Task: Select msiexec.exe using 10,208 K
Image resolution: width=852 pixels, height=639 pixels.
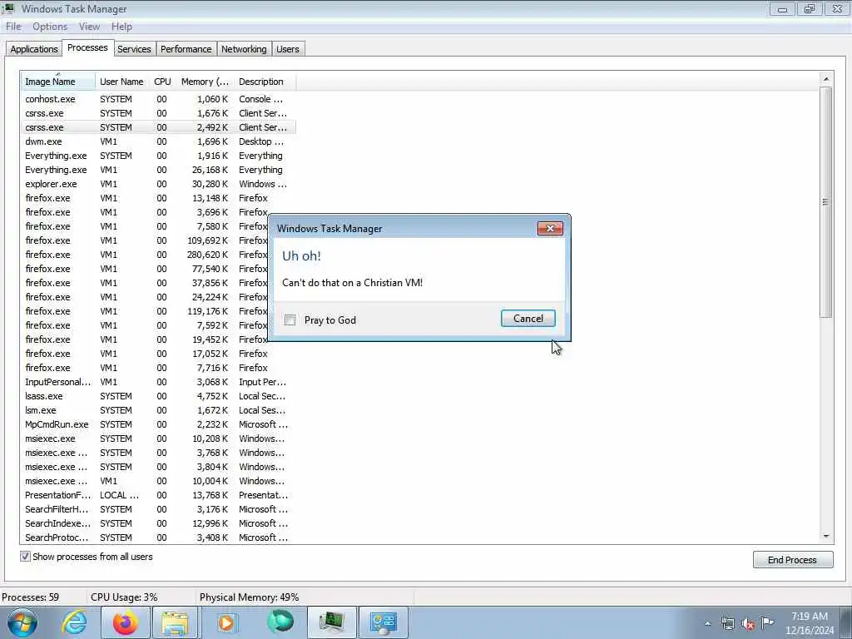Action: (159, 438)
